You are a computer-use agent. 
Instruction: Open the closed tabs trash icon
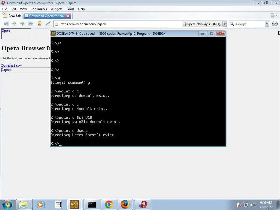pos(272,15)
